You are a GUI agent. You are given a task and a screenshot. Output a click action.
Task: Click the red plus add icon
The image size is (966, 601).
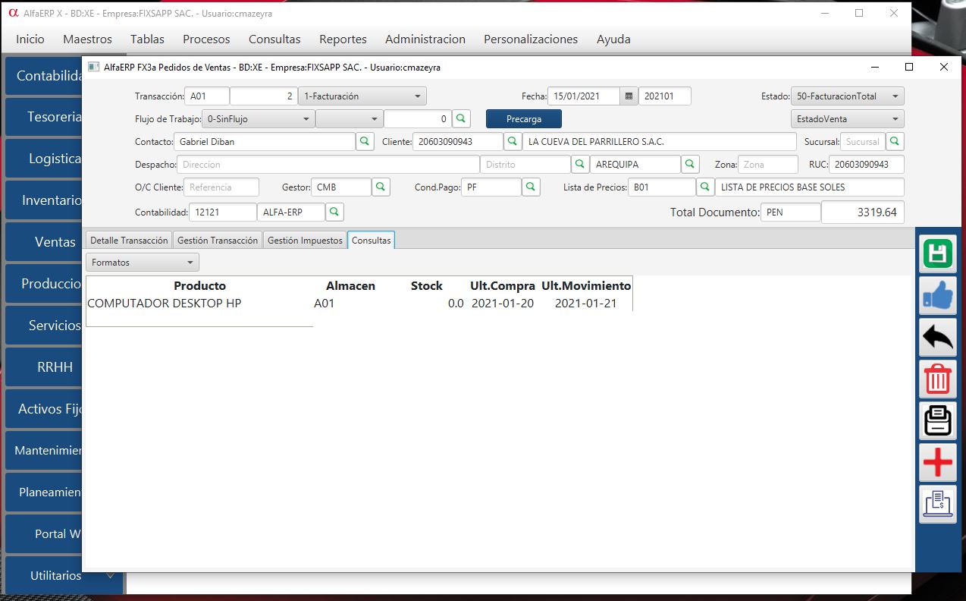938,462
